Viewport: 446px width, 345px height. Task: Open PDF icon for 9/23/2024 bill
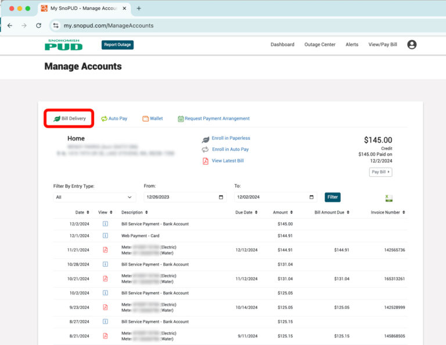pyautogui.click(x=105, y=307)
